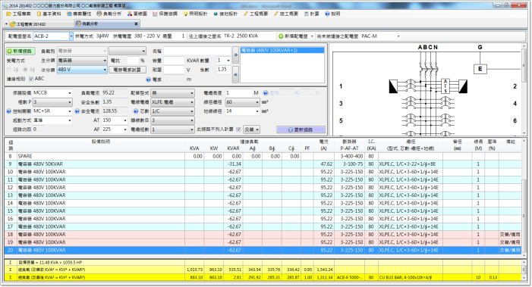Click help icon beside 壓降 label

(266, 92)
